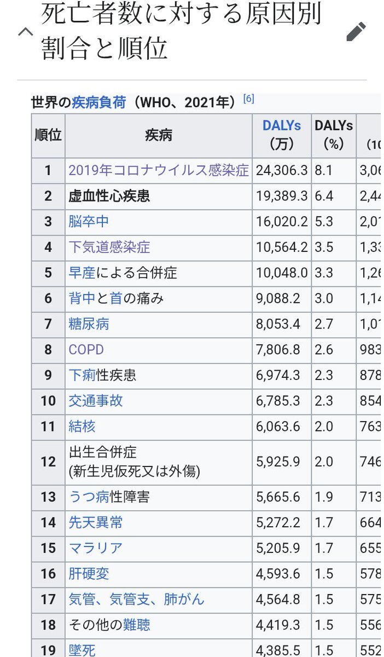Image resolution: width=384 pixels, height=657 pixels.
Task: Follow the 肝硬変 link
Action: point(89,574)
